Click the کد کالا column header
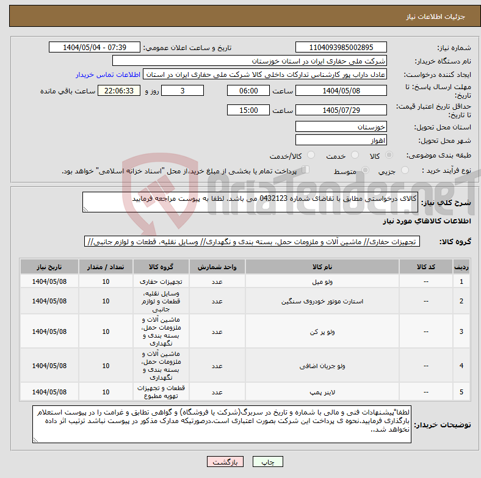Screen dimensions: 481x478 pos(426,267)
